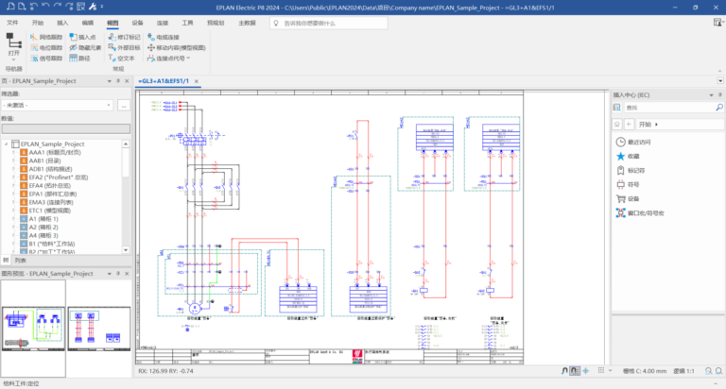726x389 pixels.
Task: Open page navigator panel options arrow
Action: point(110,81)
